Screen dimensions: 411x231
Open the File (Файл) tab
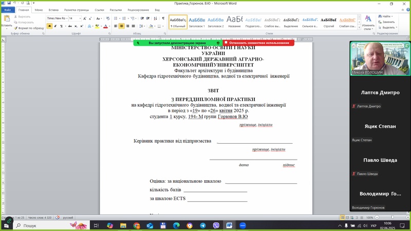coord(8,10)
